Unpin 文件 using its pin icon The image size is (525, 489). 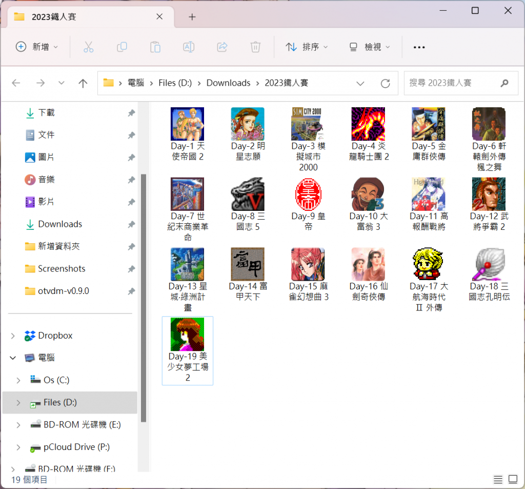tap(131, 135)
